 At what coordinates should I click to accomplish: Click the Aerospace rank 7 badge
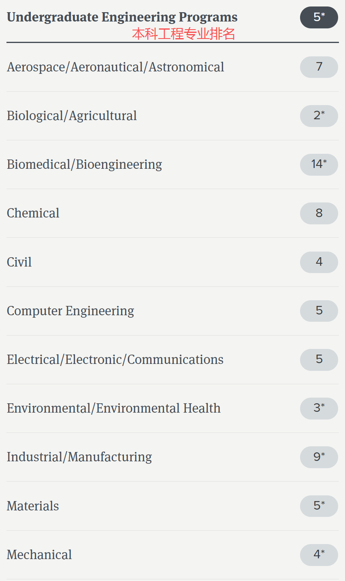[319, 67]
